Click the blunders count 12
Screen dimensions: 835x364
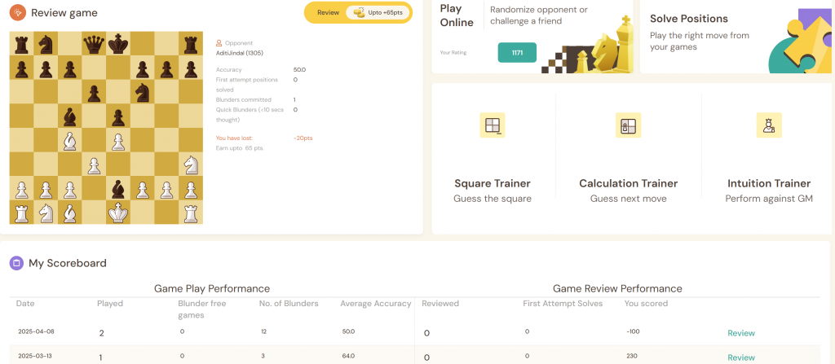pyautogui.click(x=263, y=331)
